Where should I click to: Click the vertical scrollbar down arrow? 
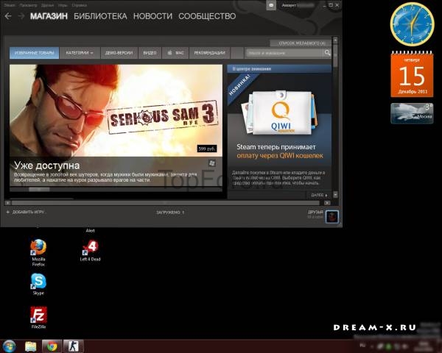tap(335, 194)
